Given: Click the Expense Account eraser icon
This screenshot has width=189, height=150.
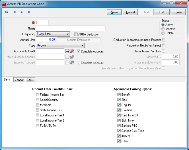Looking at the screenshot, I should [72, 63].
